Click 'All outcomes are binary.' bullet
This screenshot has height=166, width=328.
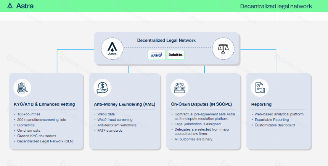tap(194, 139)
